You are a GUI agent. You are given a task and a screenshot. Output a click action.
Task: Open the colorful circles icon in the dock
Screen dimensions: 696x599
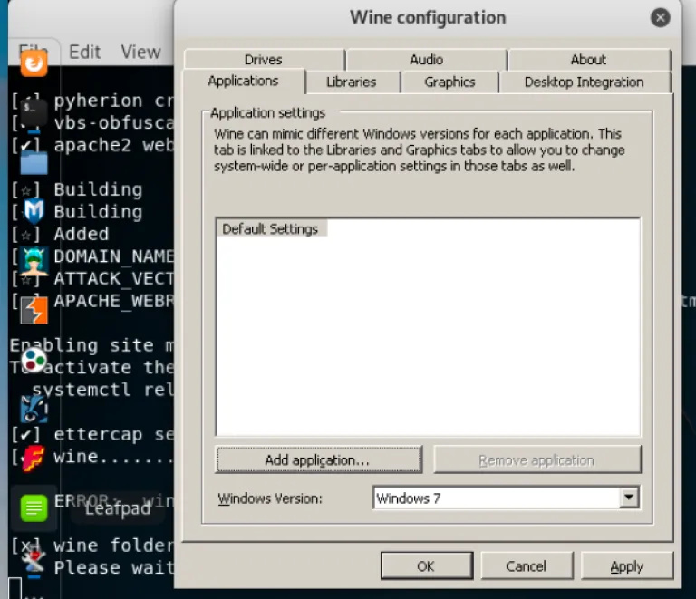34,360
